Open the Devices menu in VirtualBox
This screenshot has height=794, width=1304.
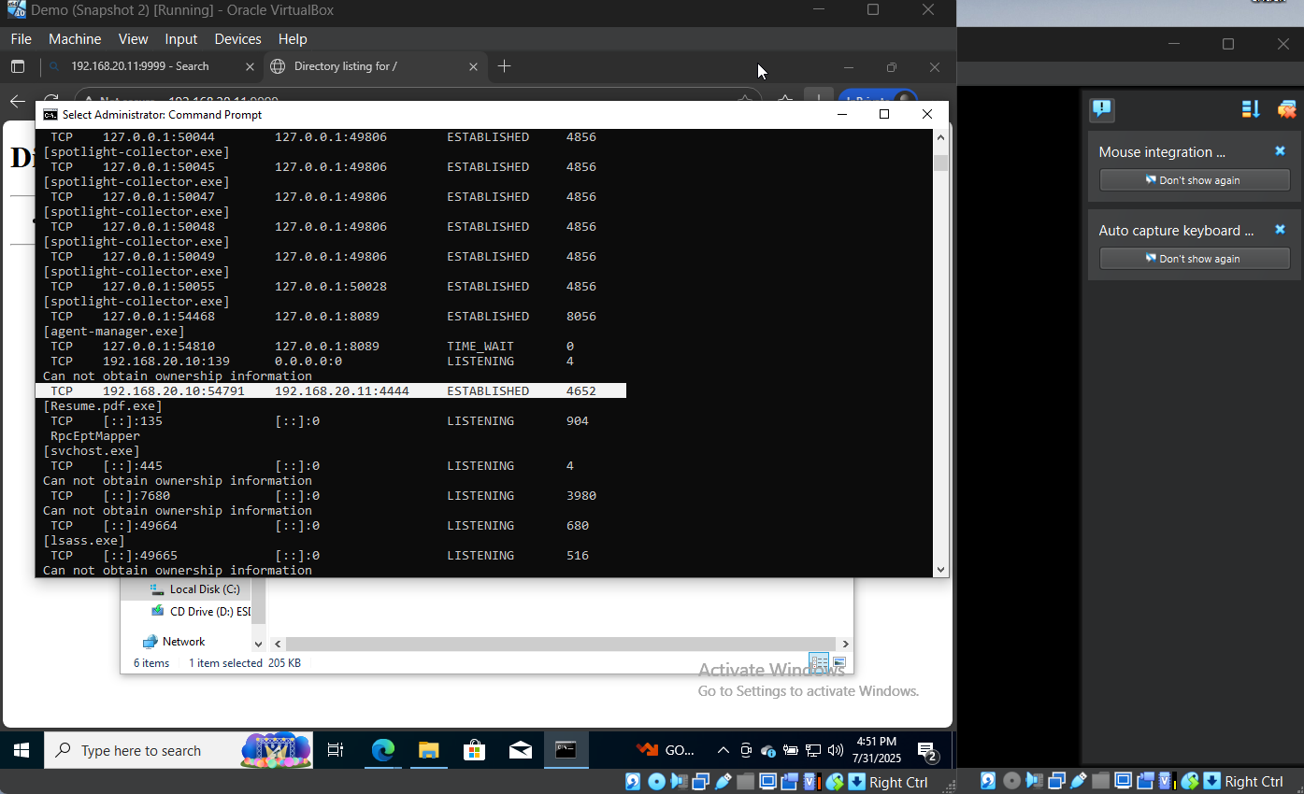(x=237, y=38)
